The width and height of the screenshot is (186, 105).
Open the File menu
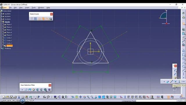(x=10, y=8)
